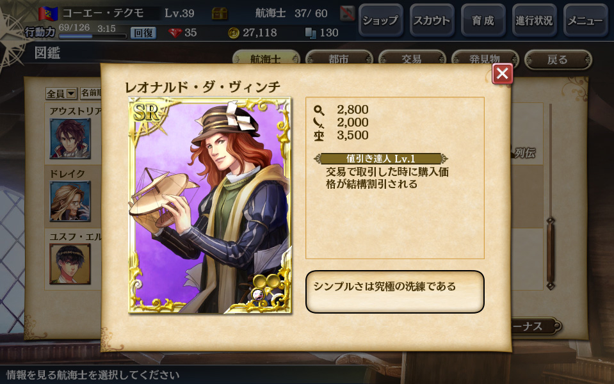614x384 pixels.
Task: Switch to the 都市 tab
Action: tap(339, 59)
